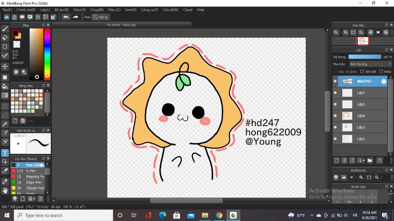Open the Tệp(F) menu

pyautogui.click(x=7, y=10)
